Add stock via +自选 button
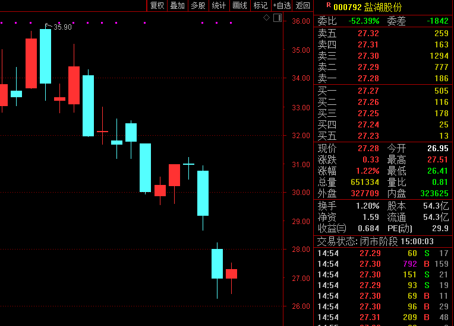Viewport: 454px width, 326px height. click(x=282, y=6)
